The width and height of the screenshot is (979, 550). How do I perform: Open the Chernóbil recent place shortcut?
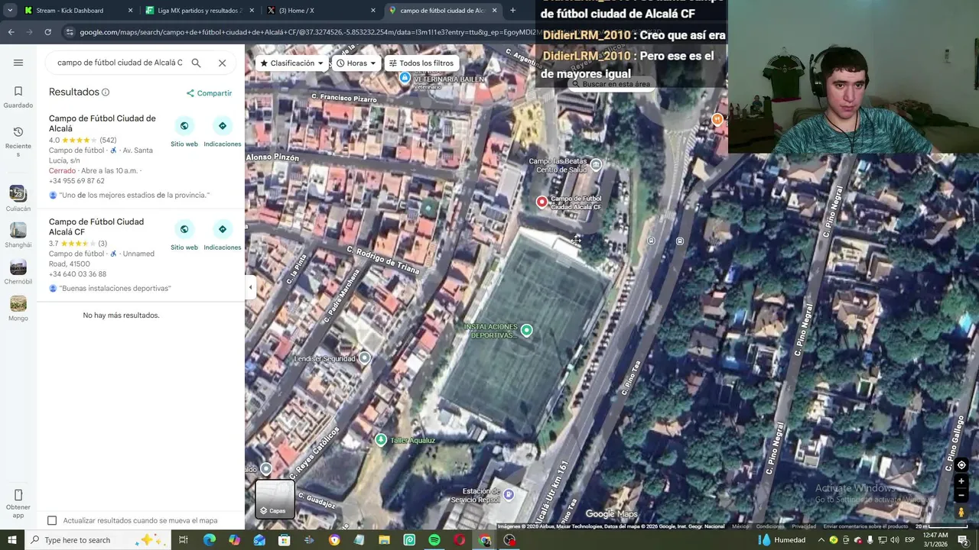point(18,271)
